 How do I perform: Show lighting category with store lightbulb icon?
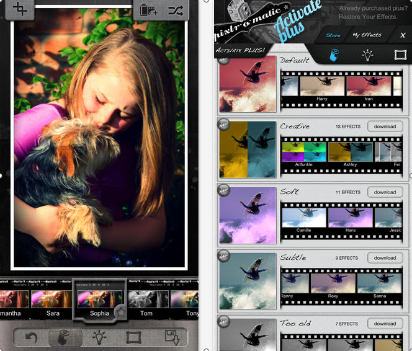click(367, 55)
